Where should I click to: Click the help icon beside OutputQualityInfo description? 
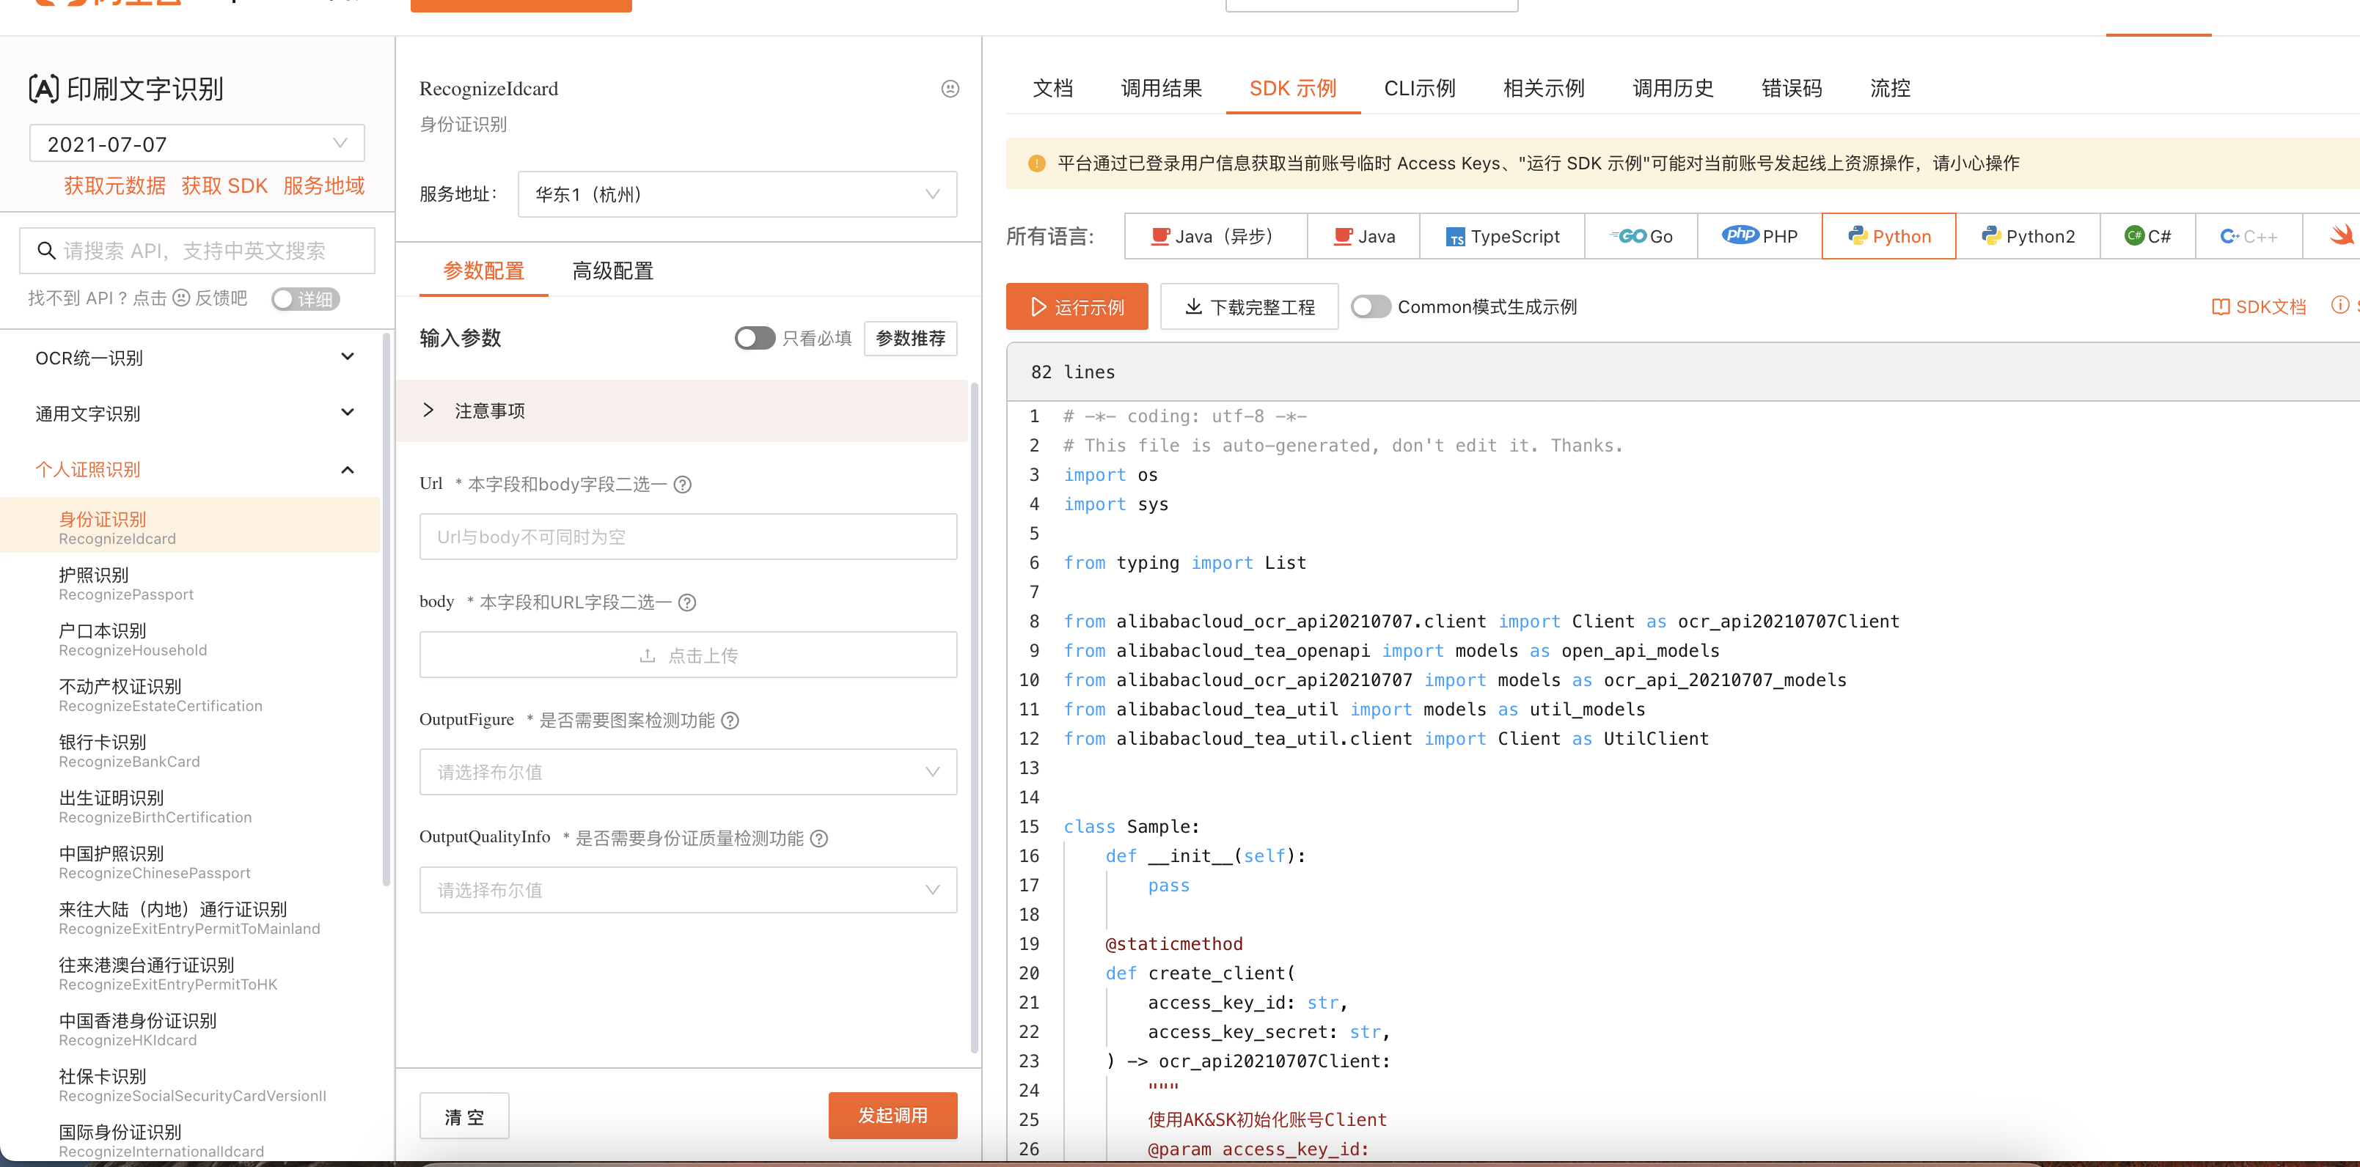tap(819, 838)
